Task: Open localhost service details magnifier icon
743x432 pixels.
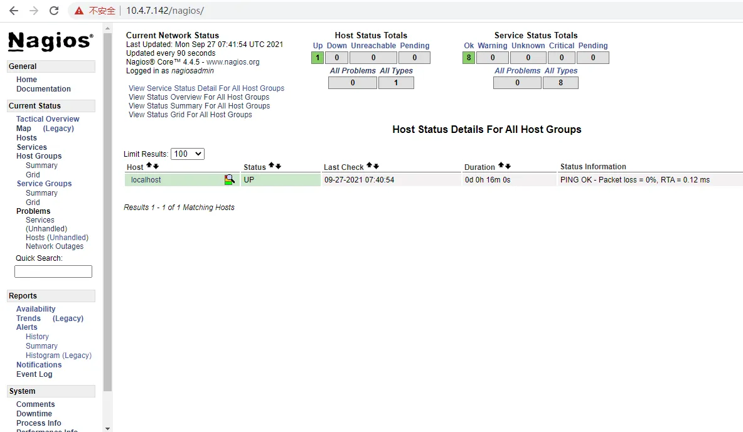Action: 229,179
